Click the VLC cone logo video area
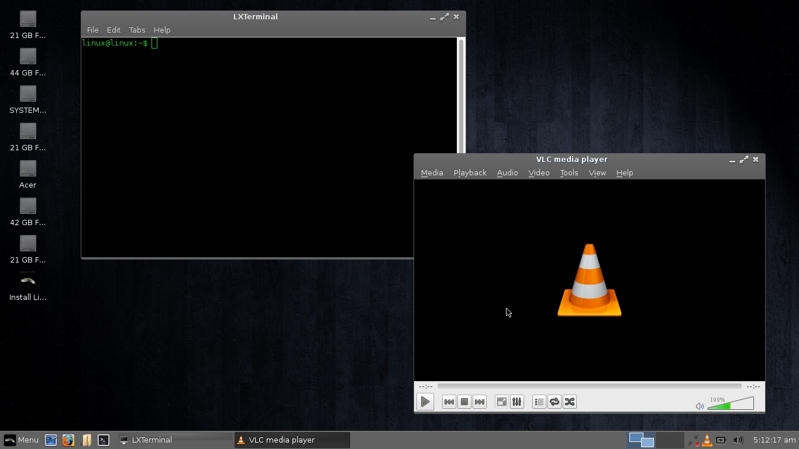 (589, 280)
